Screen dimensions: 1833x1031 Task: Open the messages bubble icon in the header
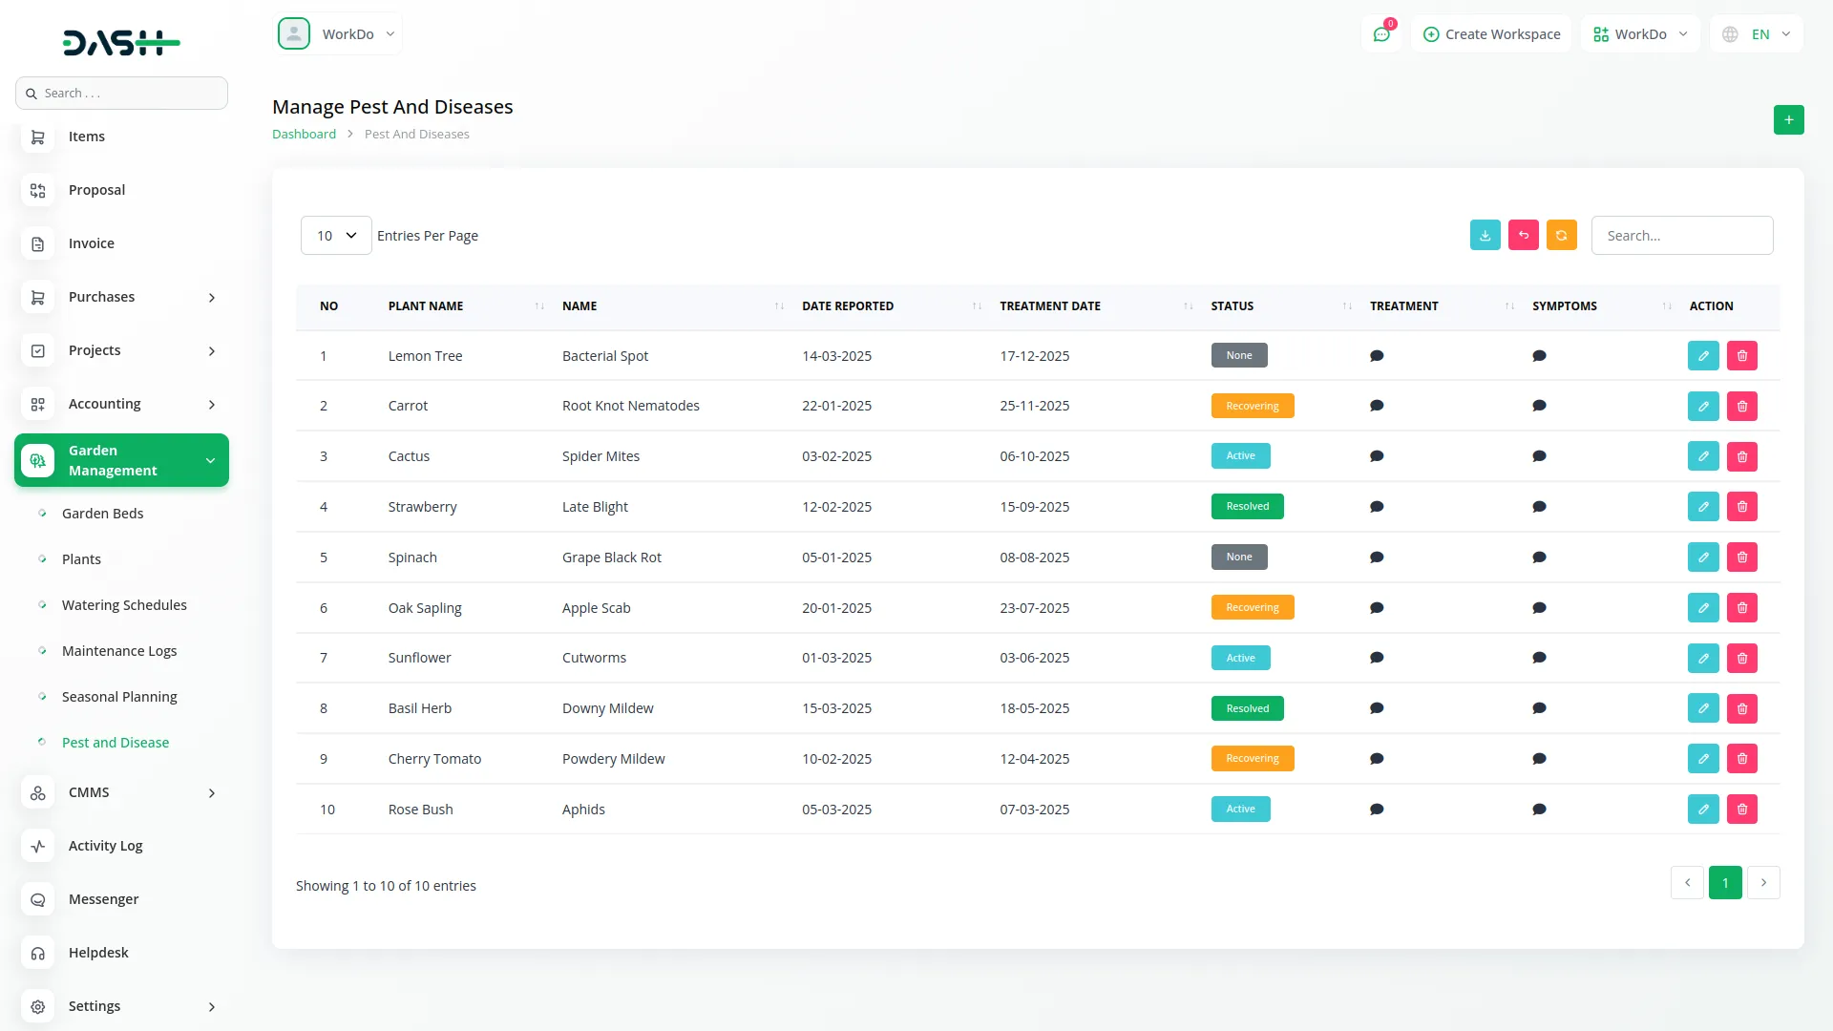click(x=1381, y=33)
